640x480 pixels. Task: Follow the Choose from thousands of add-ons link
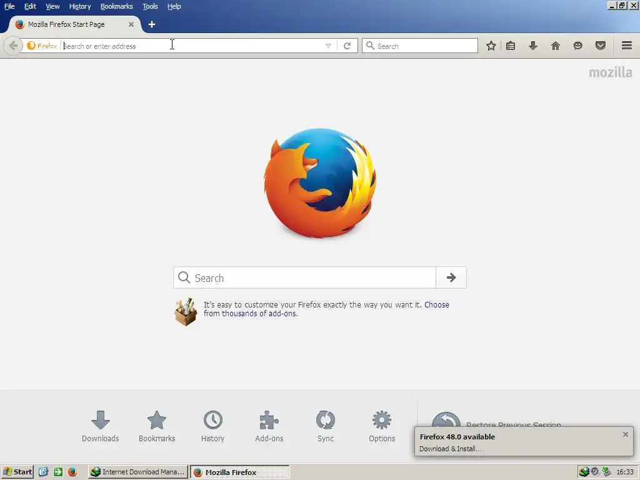click(x=326, y=309)
